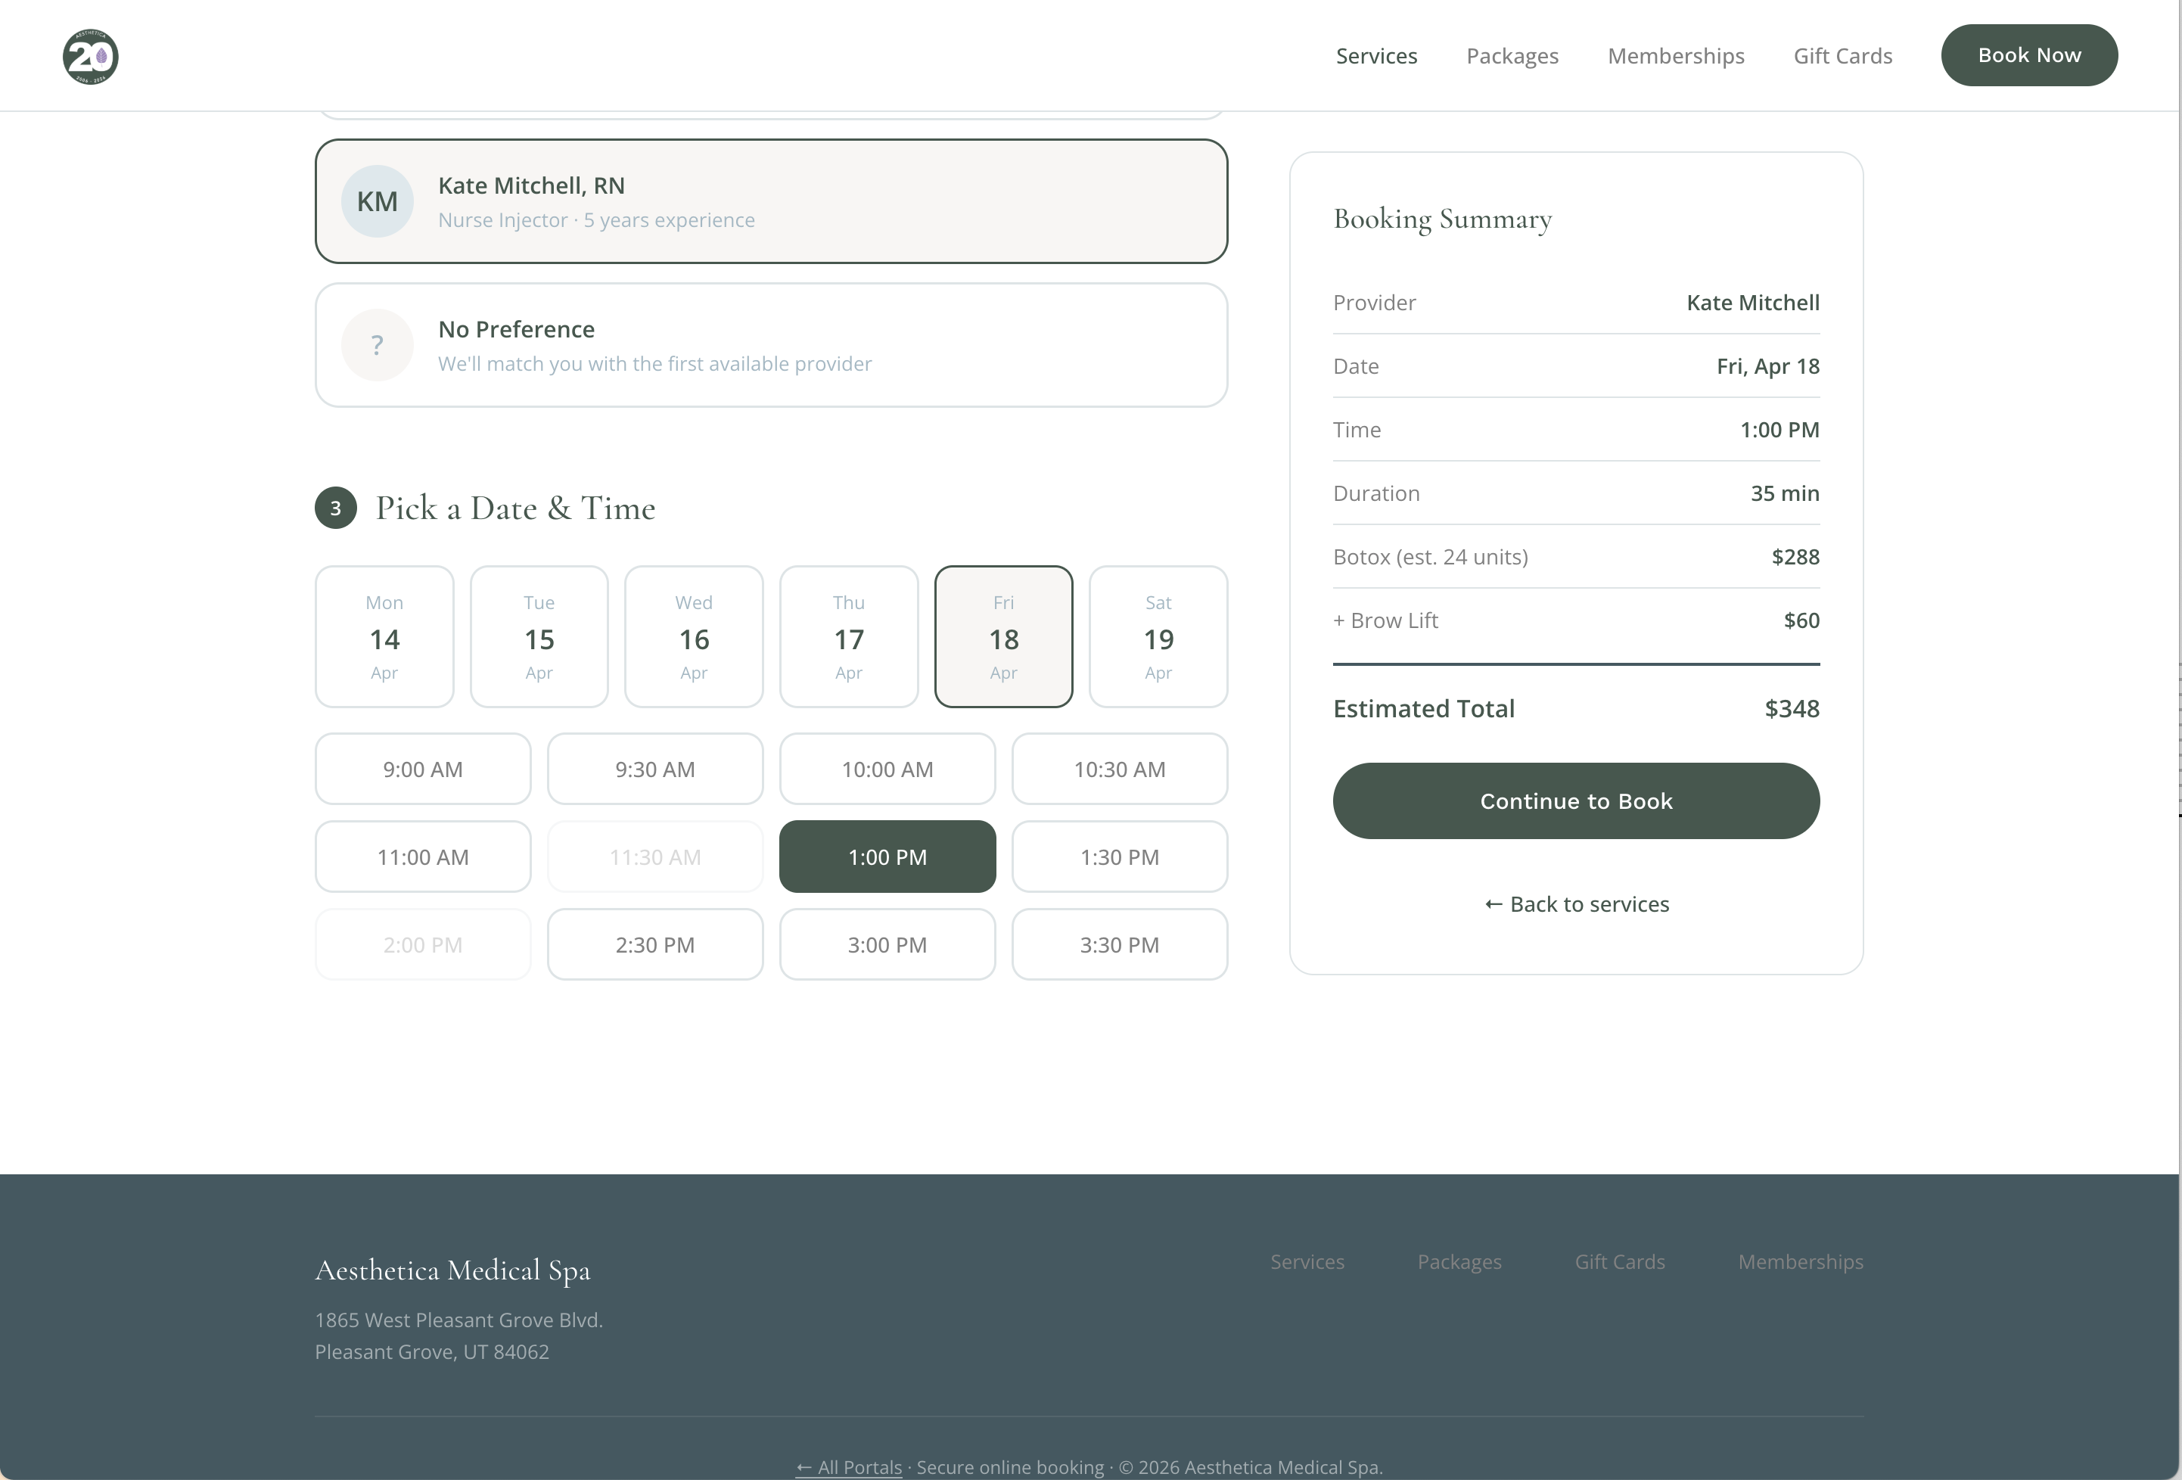Image resolution: width=2182 pixels, height=1480 pixels.
Task: Choose the 3:00 PM time slot
Action: (887, 945)
